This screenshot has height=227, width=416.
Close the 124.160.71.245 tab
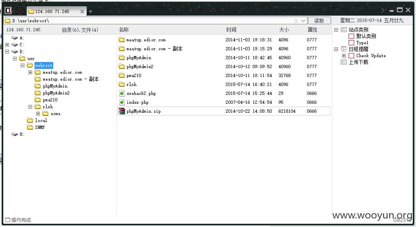[82, 11]
